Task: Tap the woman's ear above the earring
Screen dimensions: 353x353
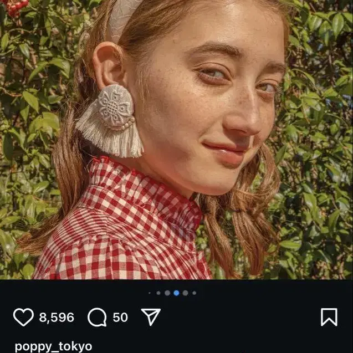Action: point(109,66)
